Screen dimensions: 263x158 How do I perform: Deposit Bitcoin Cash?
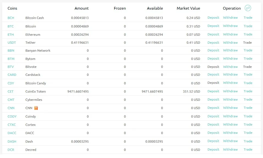[213, 18]
